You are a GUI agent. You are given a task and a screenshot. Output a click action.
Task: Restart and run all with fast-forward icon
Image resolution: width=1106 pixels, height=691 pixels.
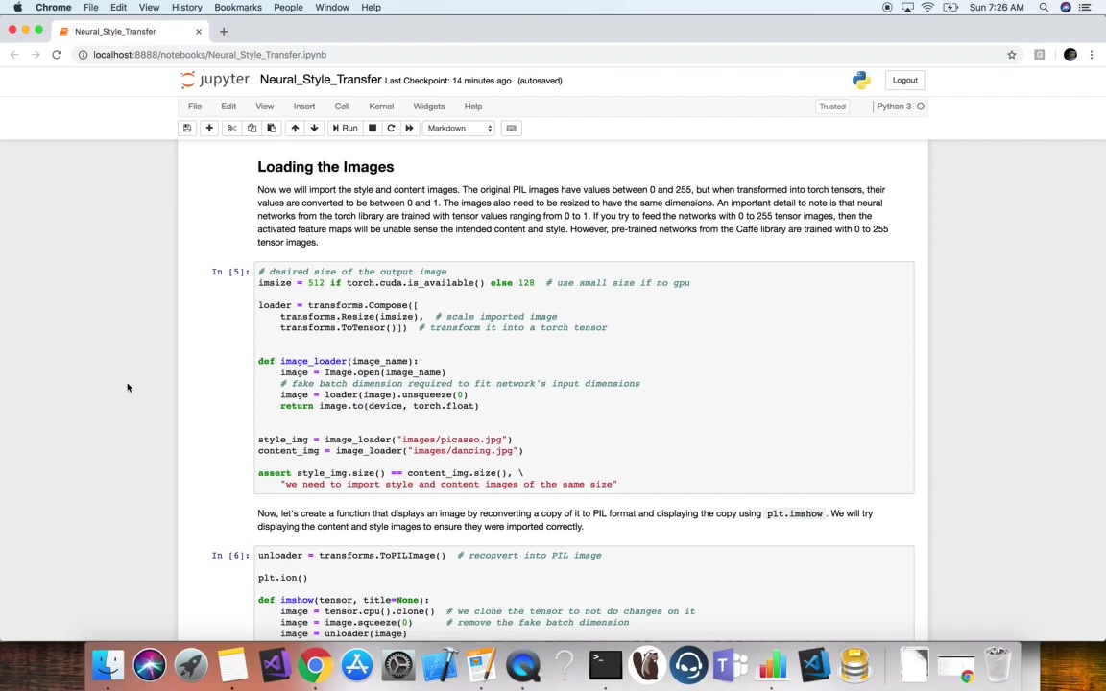pos(409,129)
